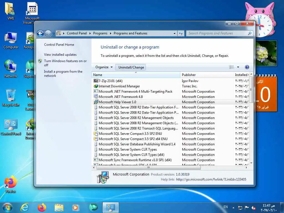Open the Windows Start menu
This screenshot has width=284, height=213.
point(7,207)
